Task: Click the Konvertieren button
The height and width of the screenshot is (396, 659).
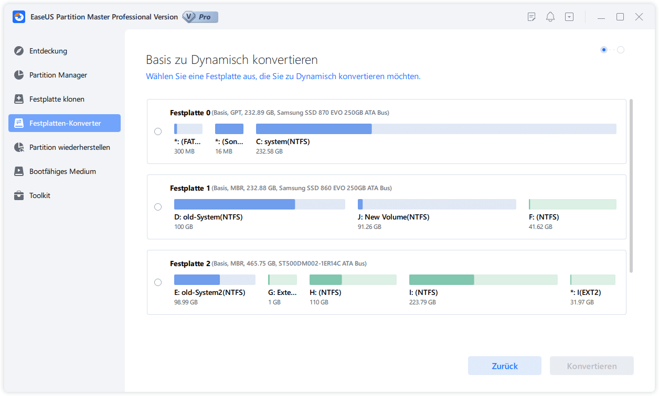Action: point(592,366)
